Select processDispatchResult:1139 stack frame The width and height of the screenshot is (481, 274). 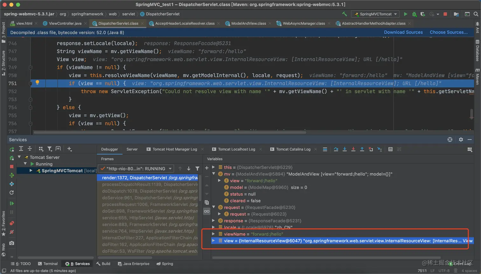[148, 184]
